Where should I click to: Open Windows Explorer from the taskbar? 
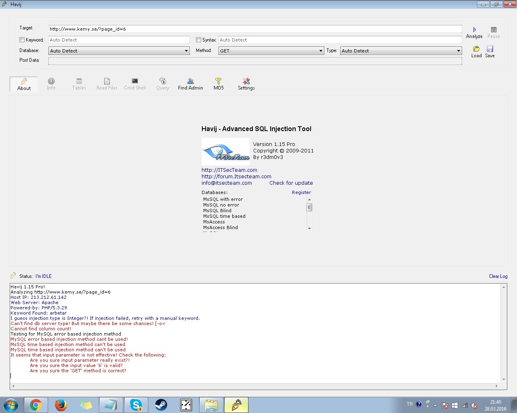(211, 405)
